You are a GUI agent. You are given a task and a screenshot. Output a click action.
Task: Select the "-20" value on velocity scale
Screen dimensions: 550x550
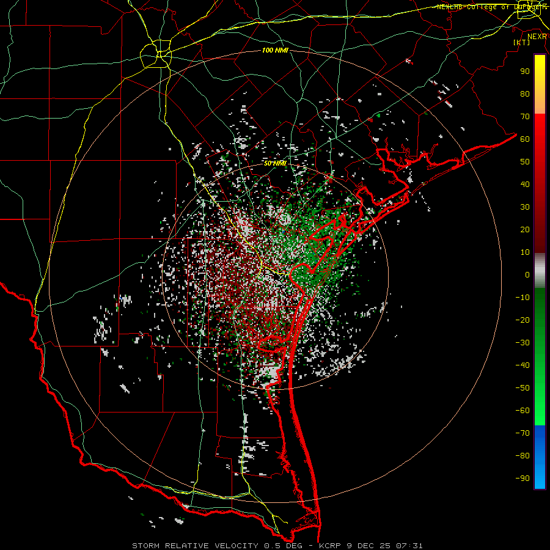coord(522,320)
